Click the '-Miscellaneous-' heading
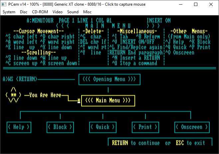219x154 pixels. click(137, 31)
